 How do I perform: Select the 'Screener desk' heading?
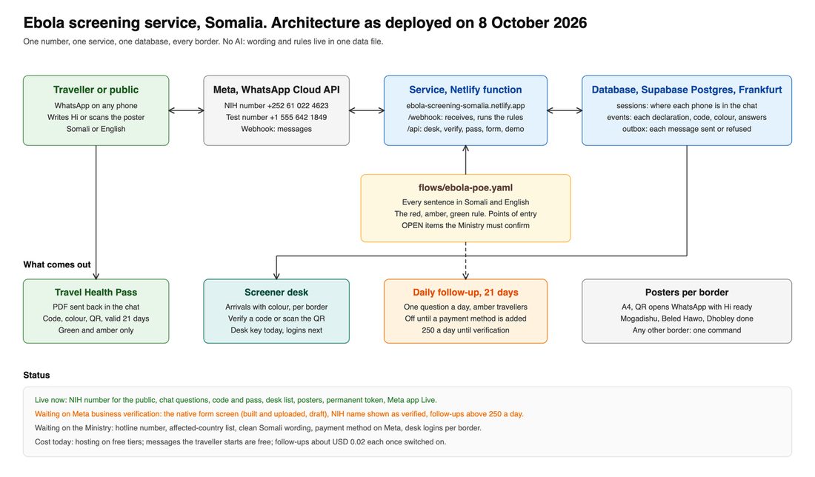click(x=276, y=293)
